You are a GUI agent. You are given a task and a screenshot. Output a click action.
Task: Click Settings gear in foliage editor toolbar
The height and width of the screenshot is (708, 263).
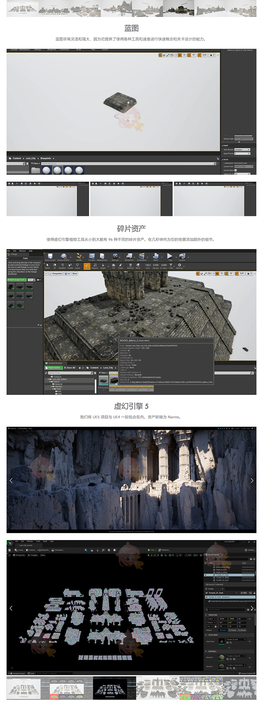coord(115,257)
